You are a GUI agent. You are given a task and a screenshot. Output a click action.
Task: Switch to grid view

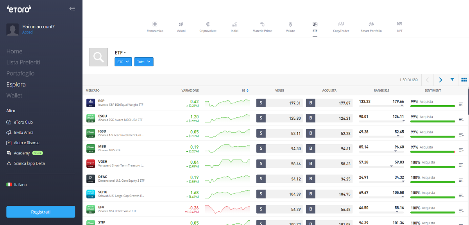464,80
